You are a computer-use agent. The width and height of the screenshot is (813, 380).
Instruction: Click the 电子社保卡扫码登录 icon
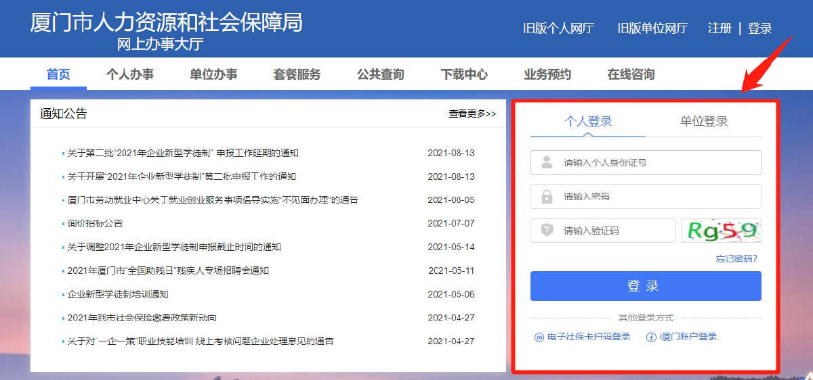coord(539,337)
